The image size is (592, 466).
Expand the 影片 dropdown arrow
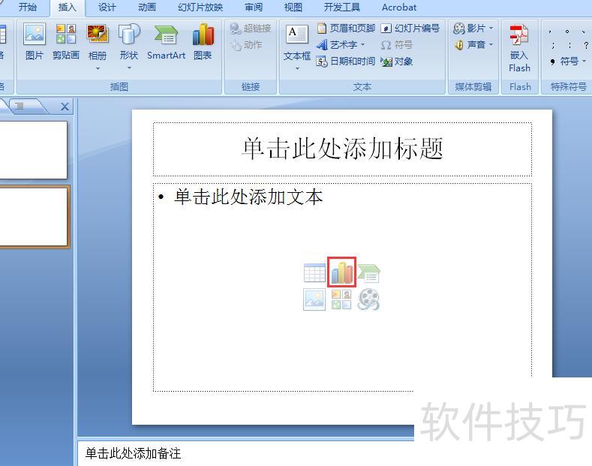point(491,29)
